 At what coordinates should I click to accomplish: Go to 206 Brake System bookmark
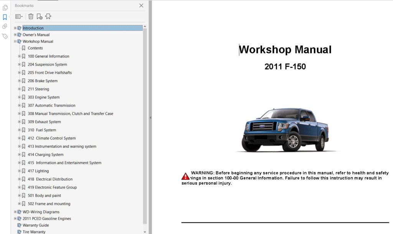[x=43, y=81]
